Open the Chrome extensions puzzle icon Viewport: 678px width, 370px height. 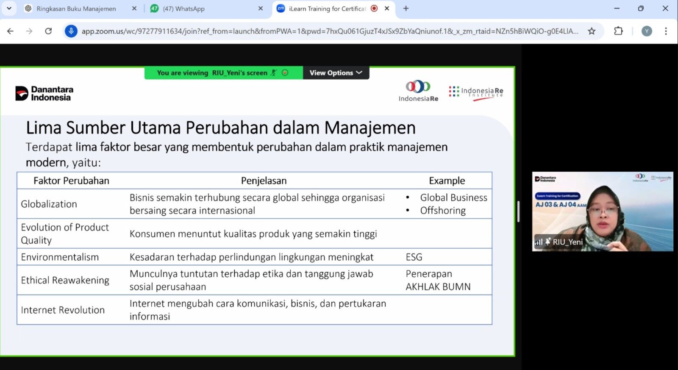tap(618, 31)
